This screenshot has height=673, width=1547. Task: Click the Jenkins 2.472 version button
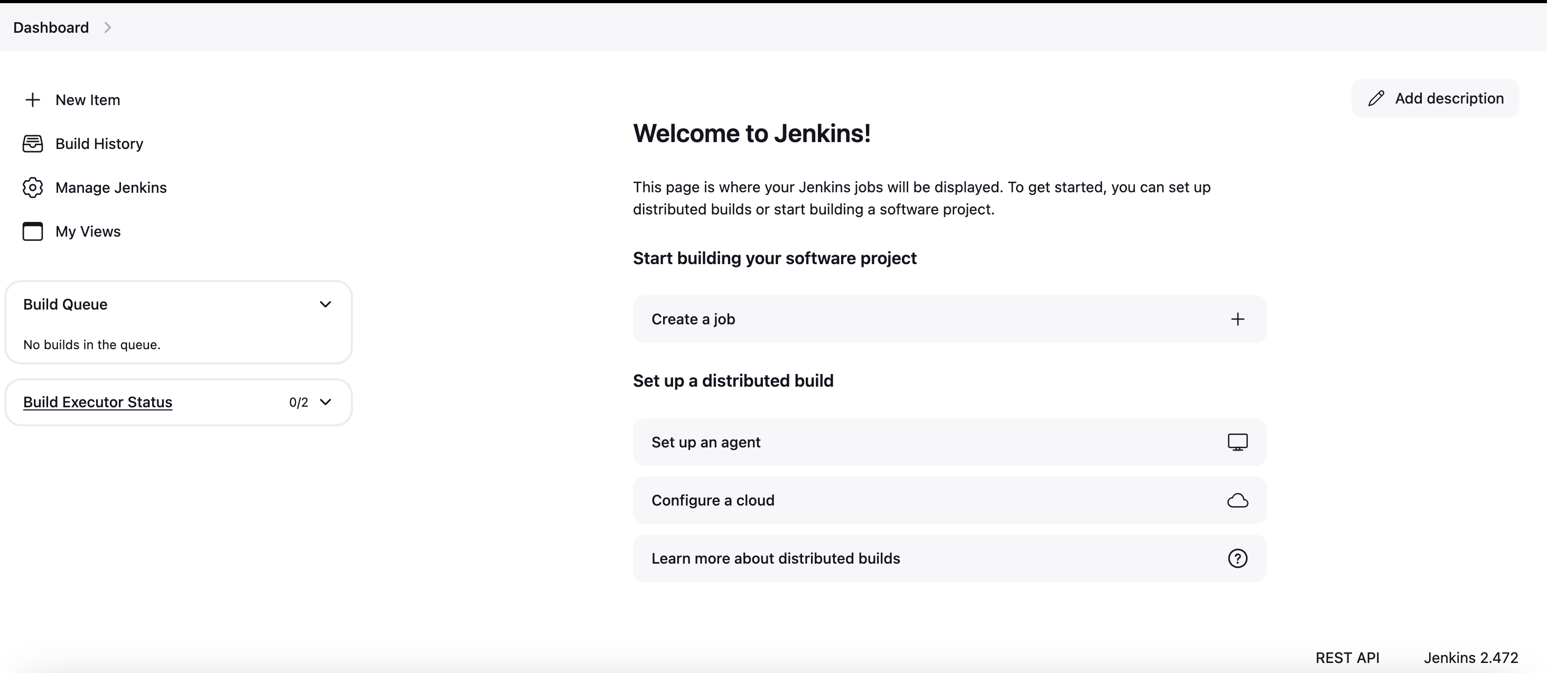pyautogui.click(x=1470, y=657)
